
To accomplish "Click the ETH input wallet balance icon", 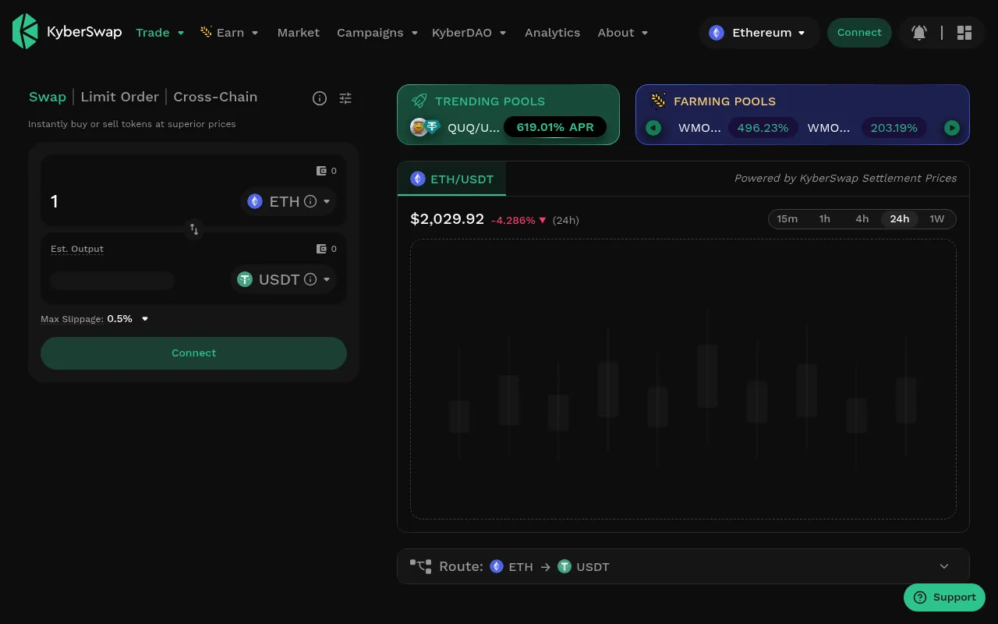I will [x=321, y=171].
